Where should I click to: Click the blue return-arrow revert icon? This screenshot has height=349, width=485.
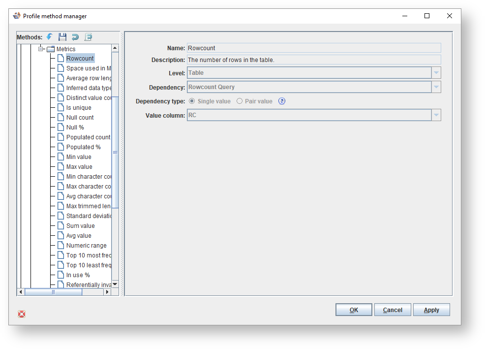click(75, 37)
